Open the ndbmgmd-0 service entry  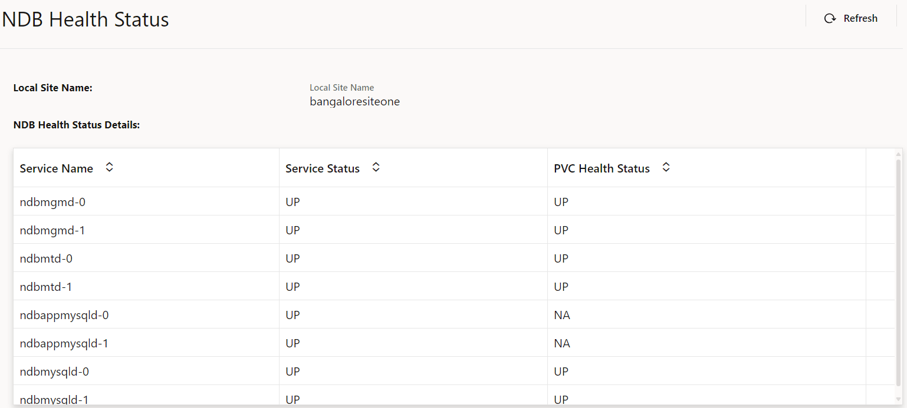pyautogui.click(x=52, y=201)
